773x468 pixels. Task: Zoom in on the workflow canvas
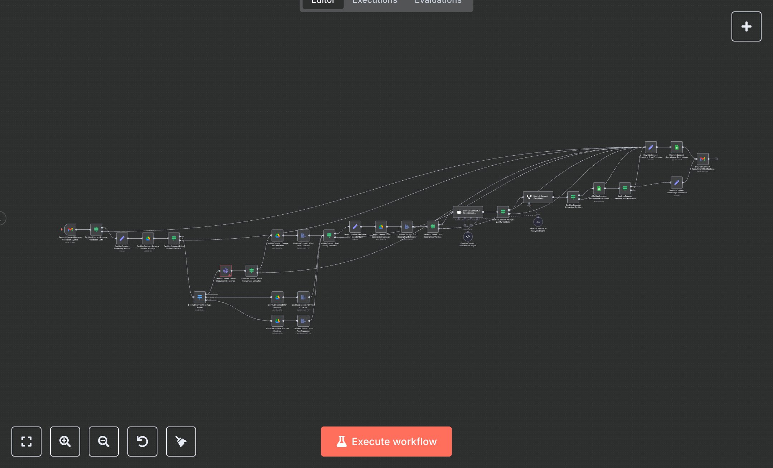click(65, 442)
